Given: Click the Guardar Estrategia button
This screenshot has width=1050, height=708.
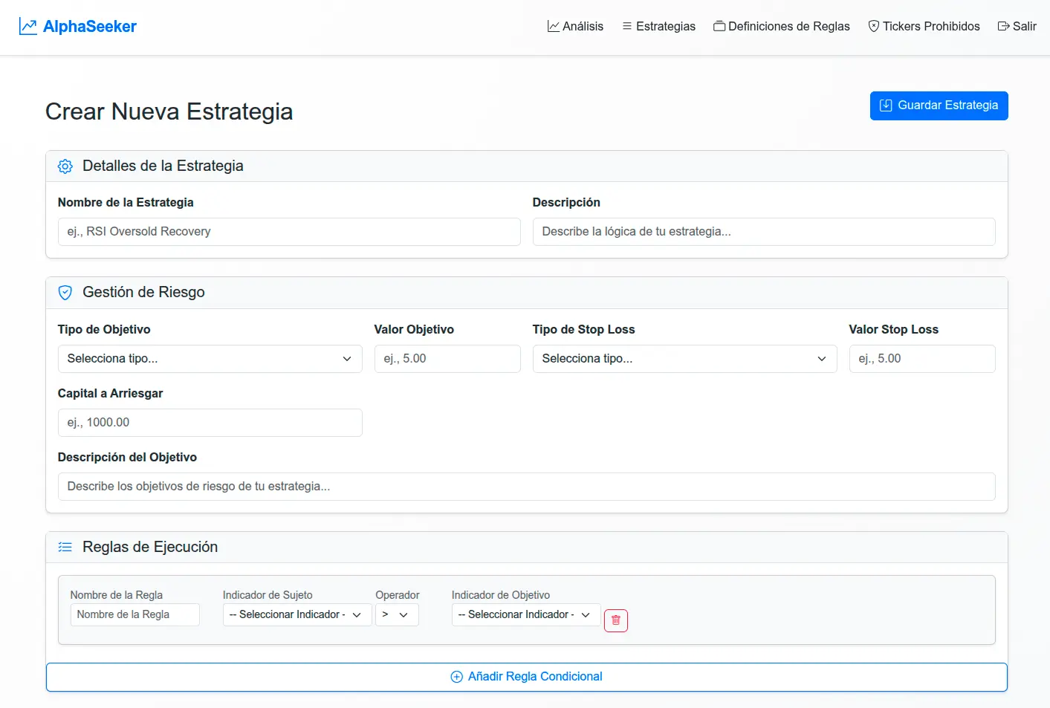Looking at the screenshot, I should 939,105.
